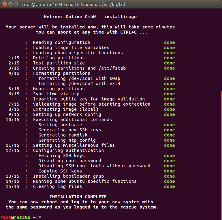Minimize the terminal window
Viewport: 222px width, 220px height.
tap(10, 5)
